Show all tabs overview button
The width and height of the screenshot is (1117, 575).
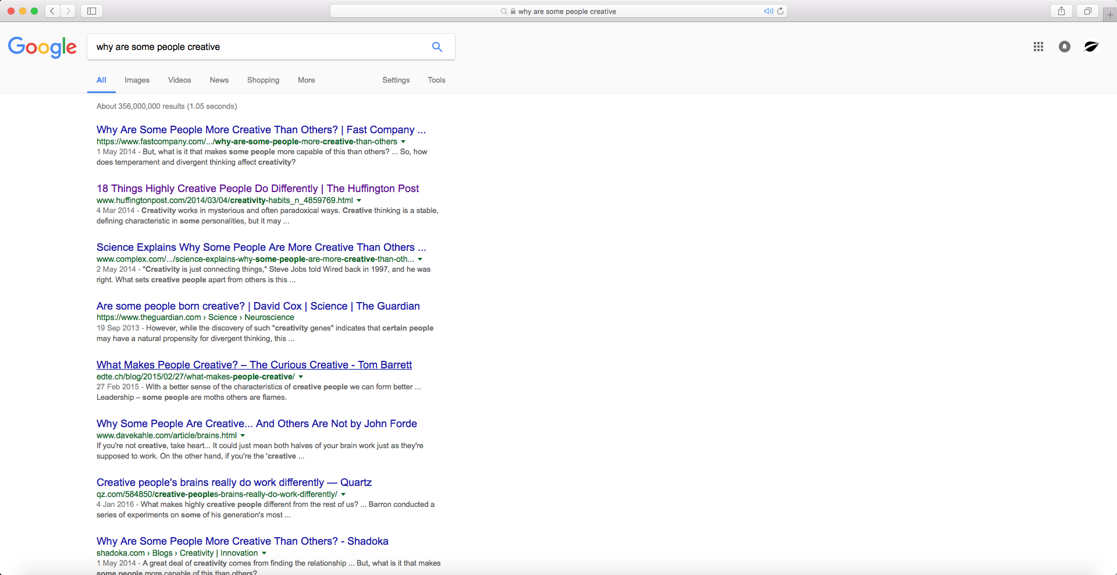[x=1087, y=11]
